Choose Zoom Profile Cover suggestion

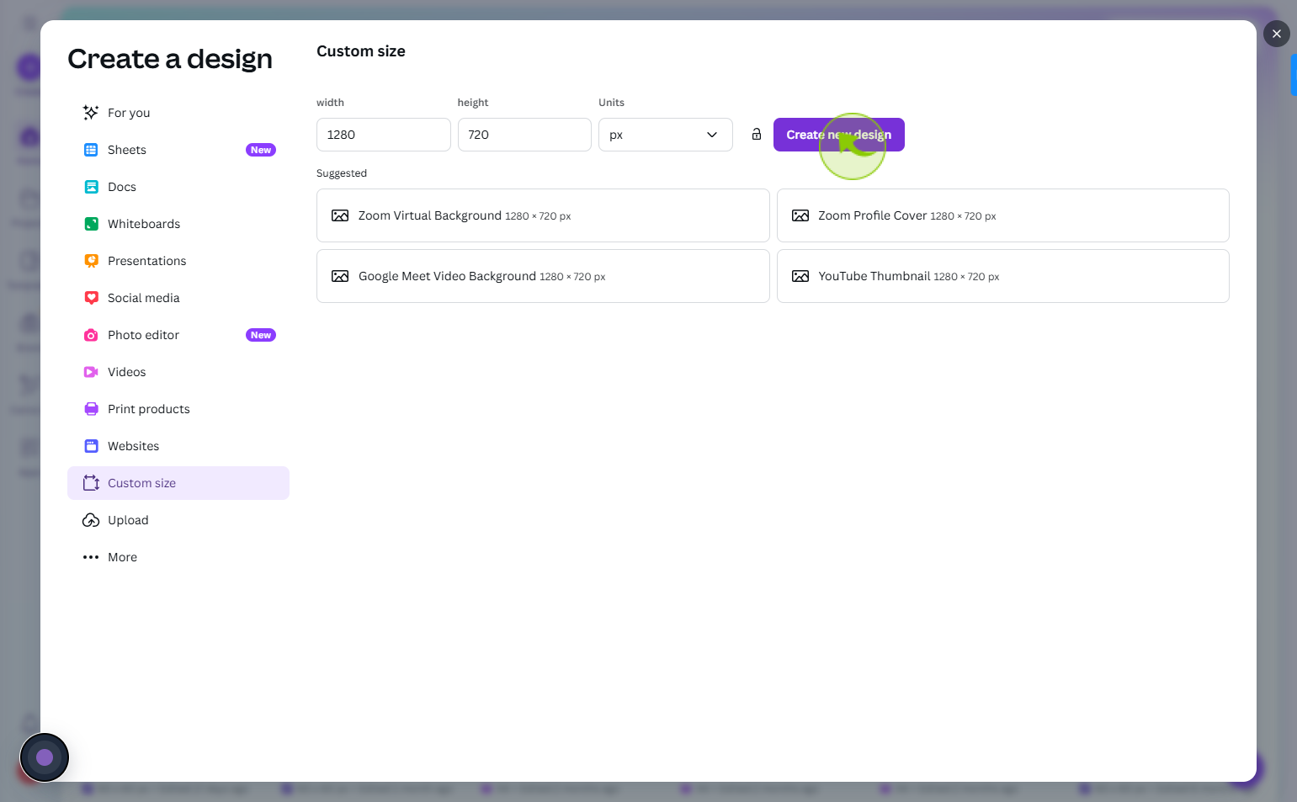pyautogui.click(x=1002, y=215)
